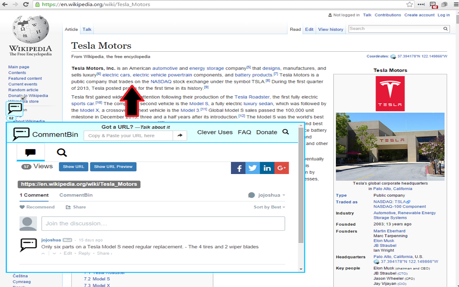Recommend this discussion with the heart
459x287 pixels.
pyautogui.click(x=37, y=207)
